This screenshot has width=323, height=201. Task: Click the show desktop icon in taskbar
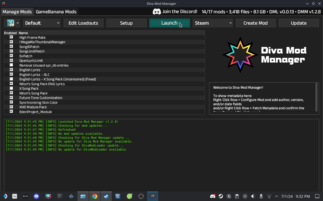click(317, 196)
